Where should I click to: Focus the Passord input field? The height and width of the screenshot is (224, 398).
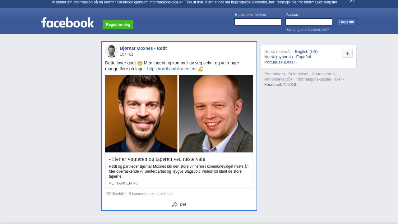(x=309, y=22)
